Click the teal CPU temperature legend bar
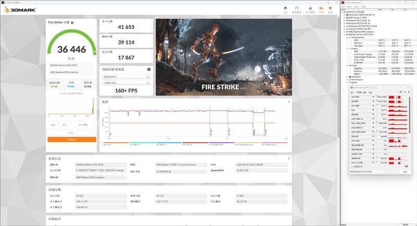The width and height of the screenshot is (417, 226). click(x=142, y=143)
